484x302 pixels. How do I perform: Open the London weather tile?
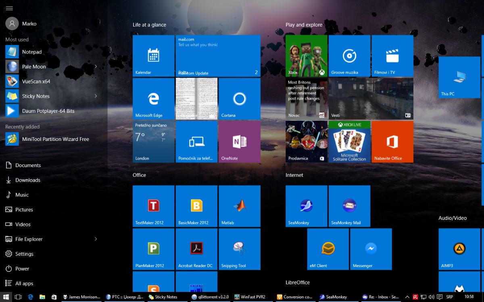pos(153,142)
